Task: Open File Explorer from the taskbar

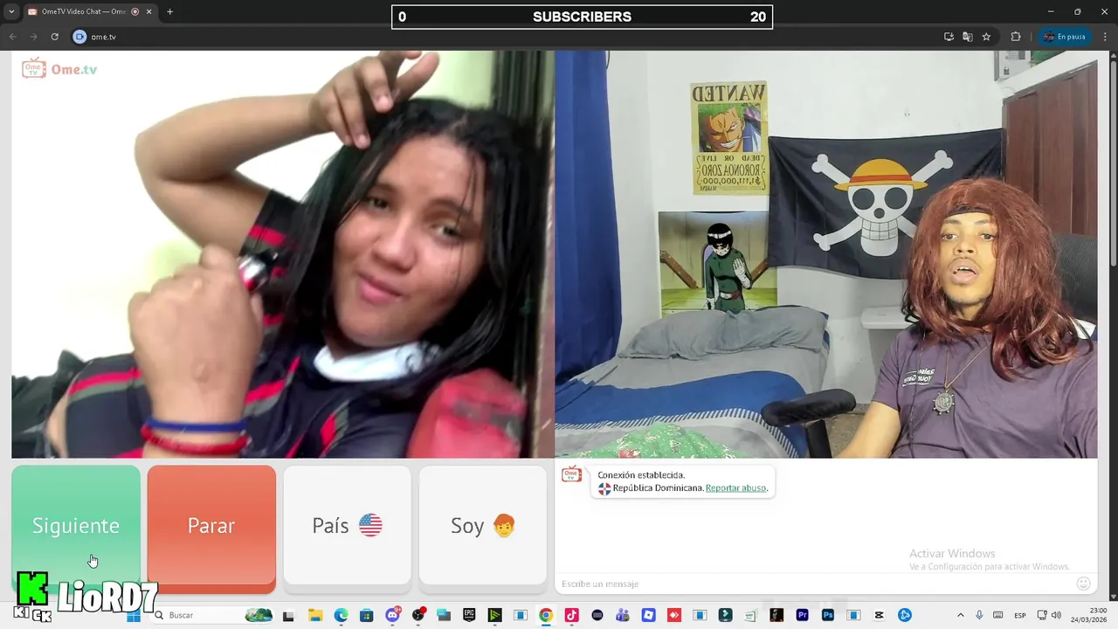Action: tap(315, 615)
